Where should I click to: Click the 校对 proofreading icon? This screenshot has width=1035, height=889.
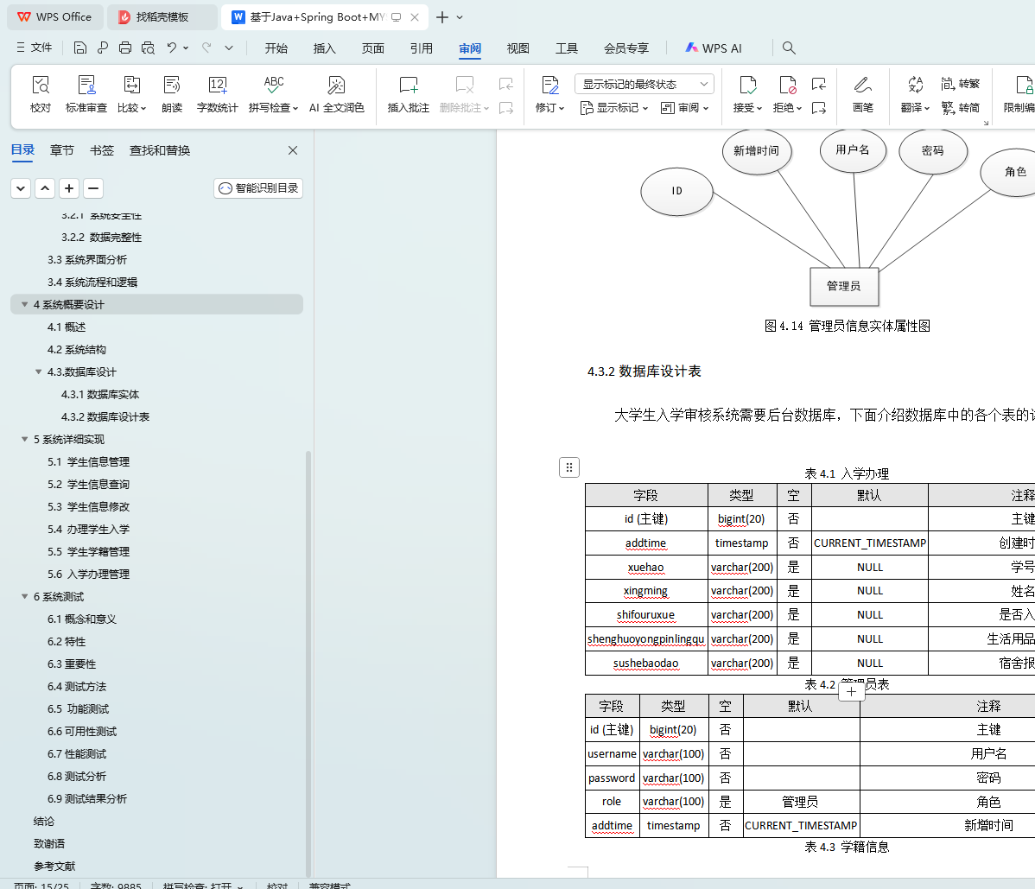(41, 93)
